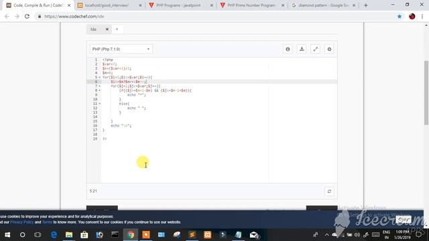The height and width of the screenshot is (241, 429).
Task: Collapse code fold at line 5
Action: click(x=100, y=78)
